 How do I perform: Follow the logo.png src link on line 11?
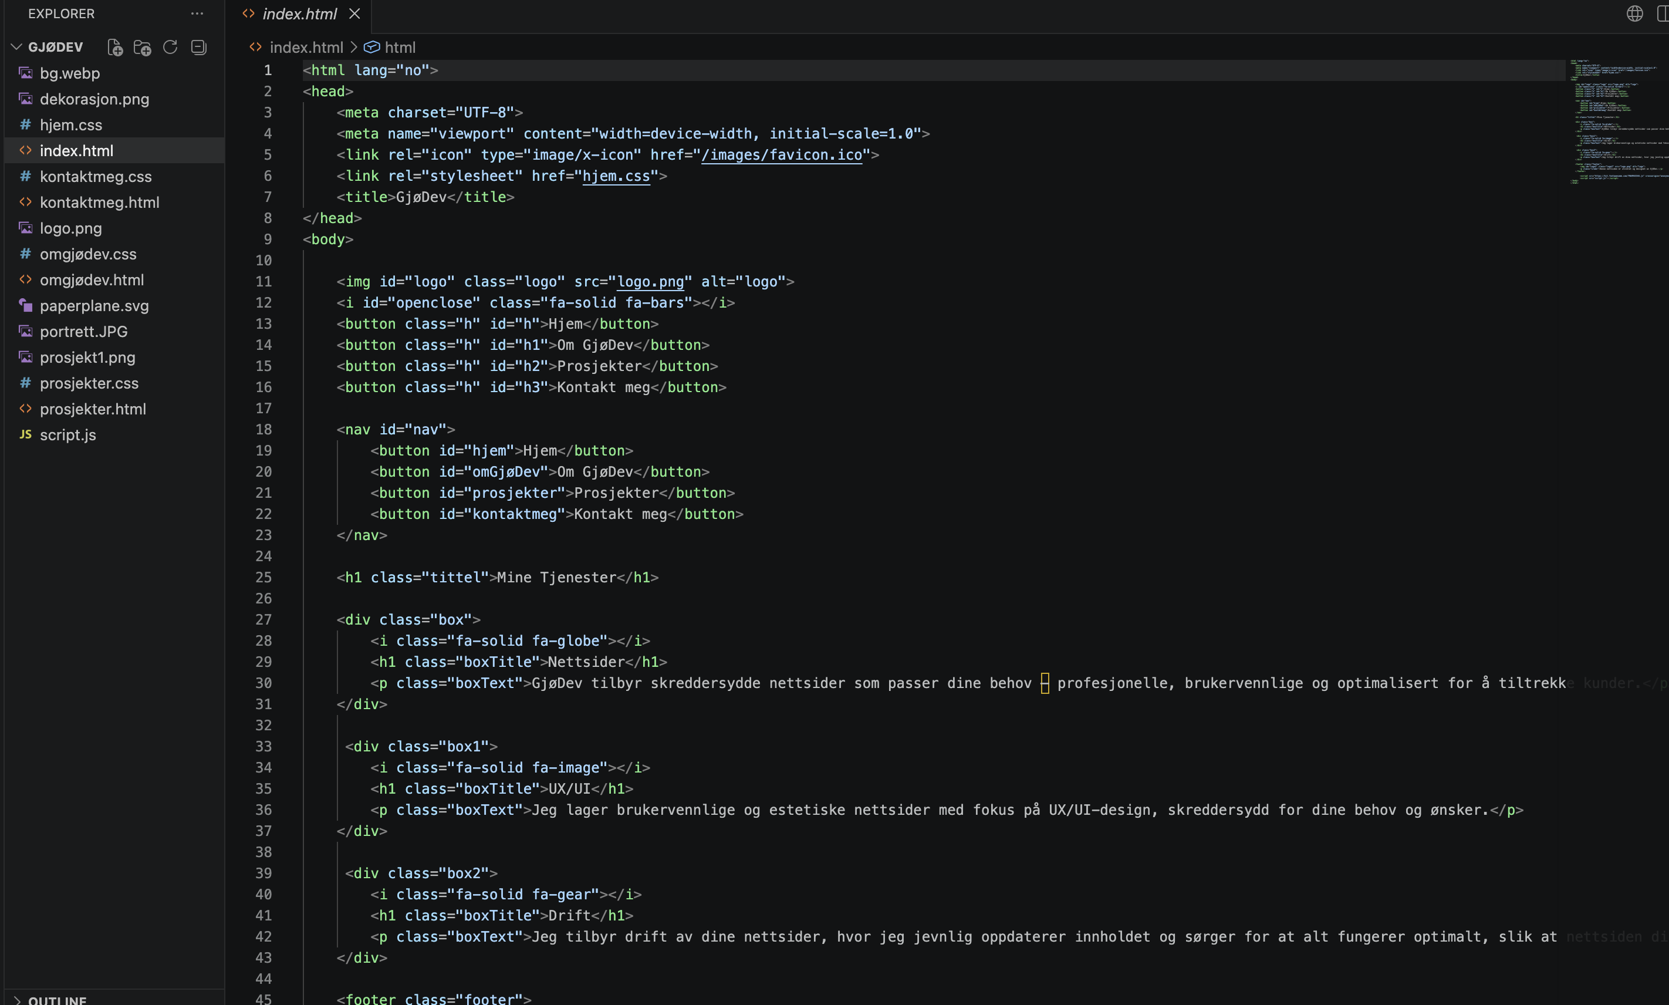pyautogui.click(x=650, y=282)
